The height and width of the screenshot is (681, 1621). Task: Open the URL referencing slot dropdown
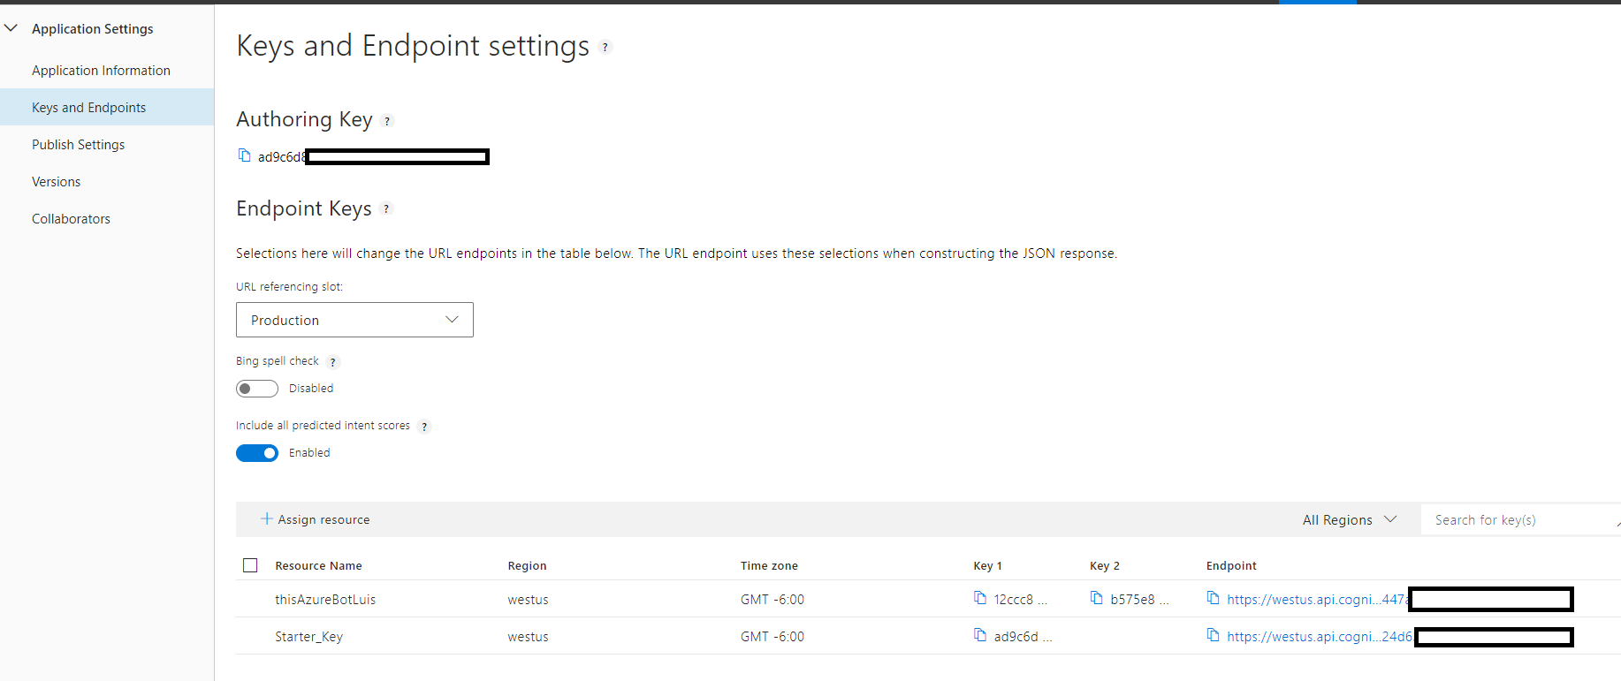pyautogui.click(x=354, y=320)
